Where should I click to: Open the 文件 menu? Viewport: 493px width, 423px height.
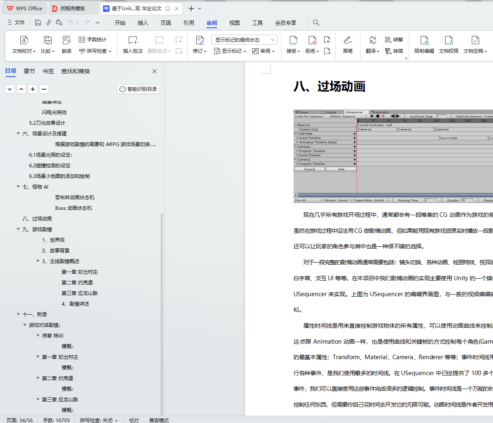click(16, 22)
